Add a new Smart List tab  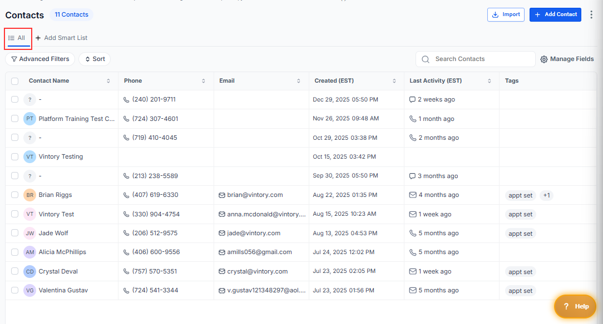click(62, 38)
